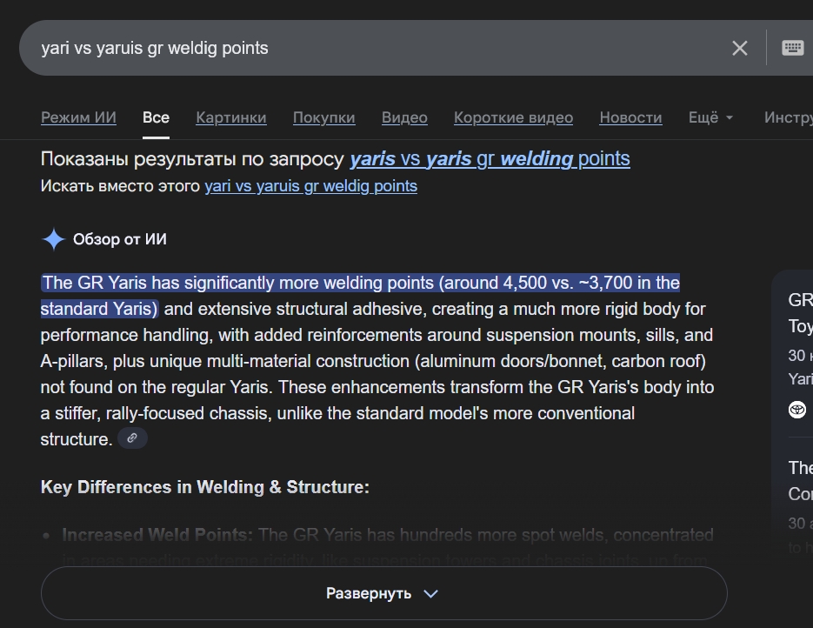Open the virtual keyboard icon
813x628 pixels.
tap(792, 48)
